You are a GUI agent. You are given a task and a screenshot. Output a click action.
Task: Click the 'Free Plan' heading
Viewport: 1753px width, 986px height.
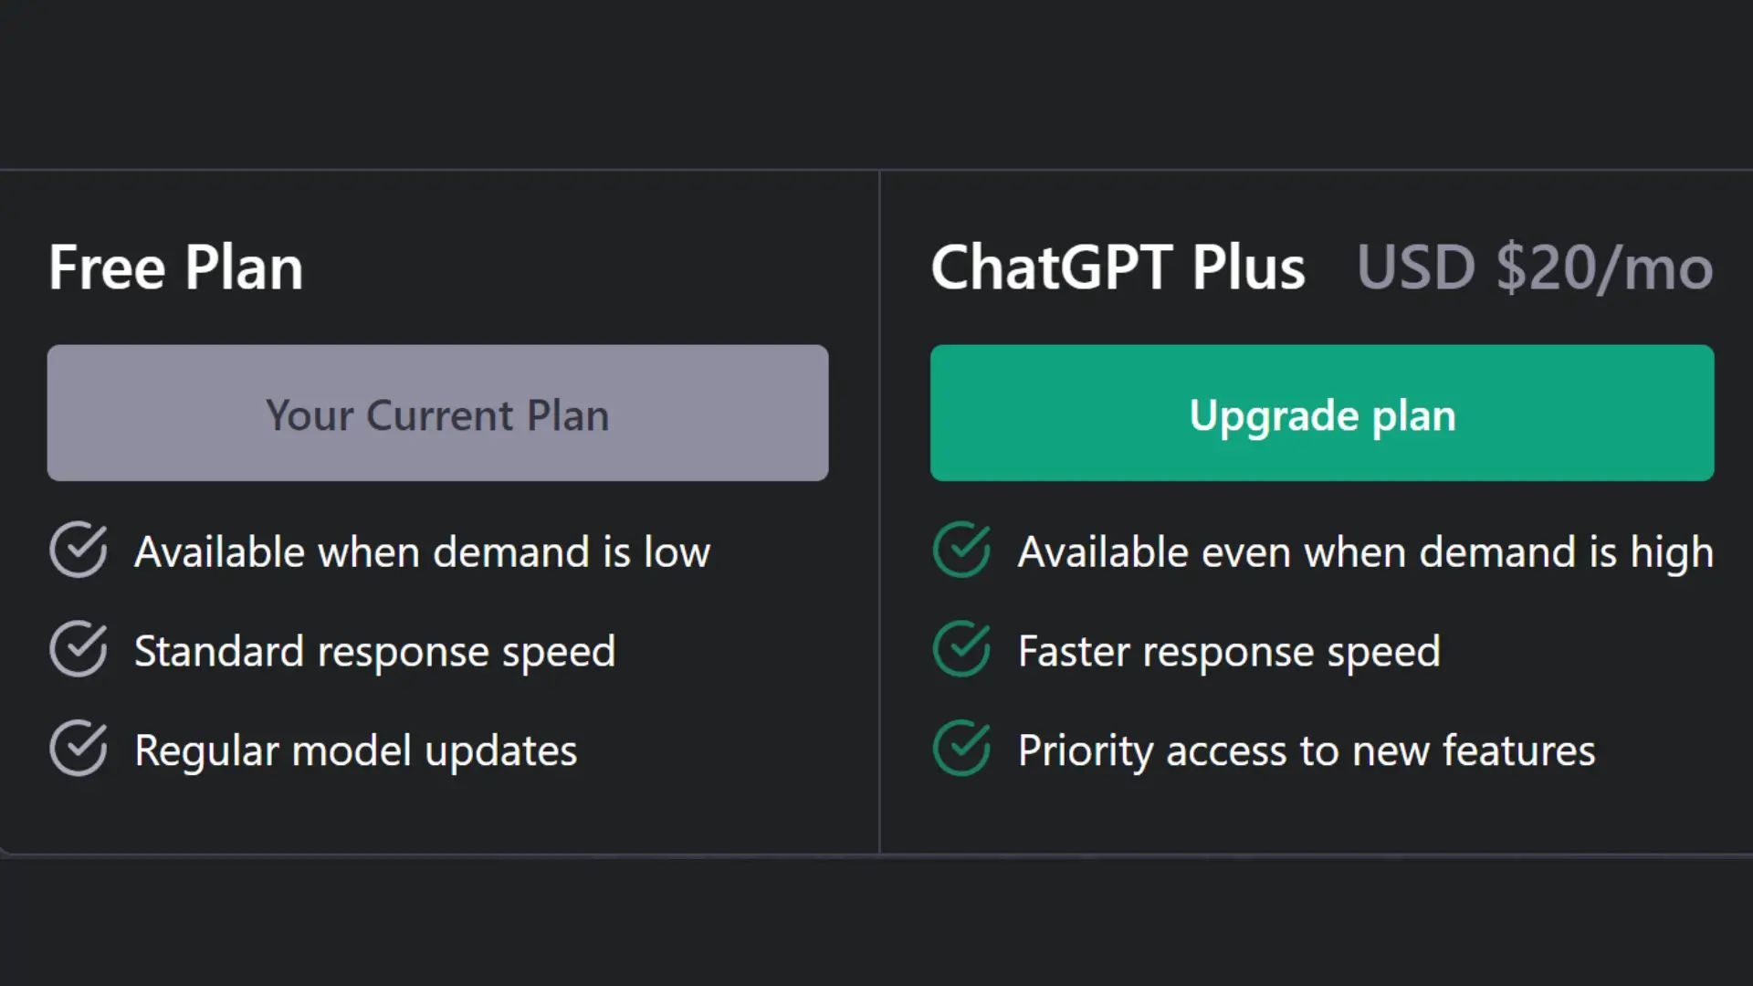click(176, 267)
